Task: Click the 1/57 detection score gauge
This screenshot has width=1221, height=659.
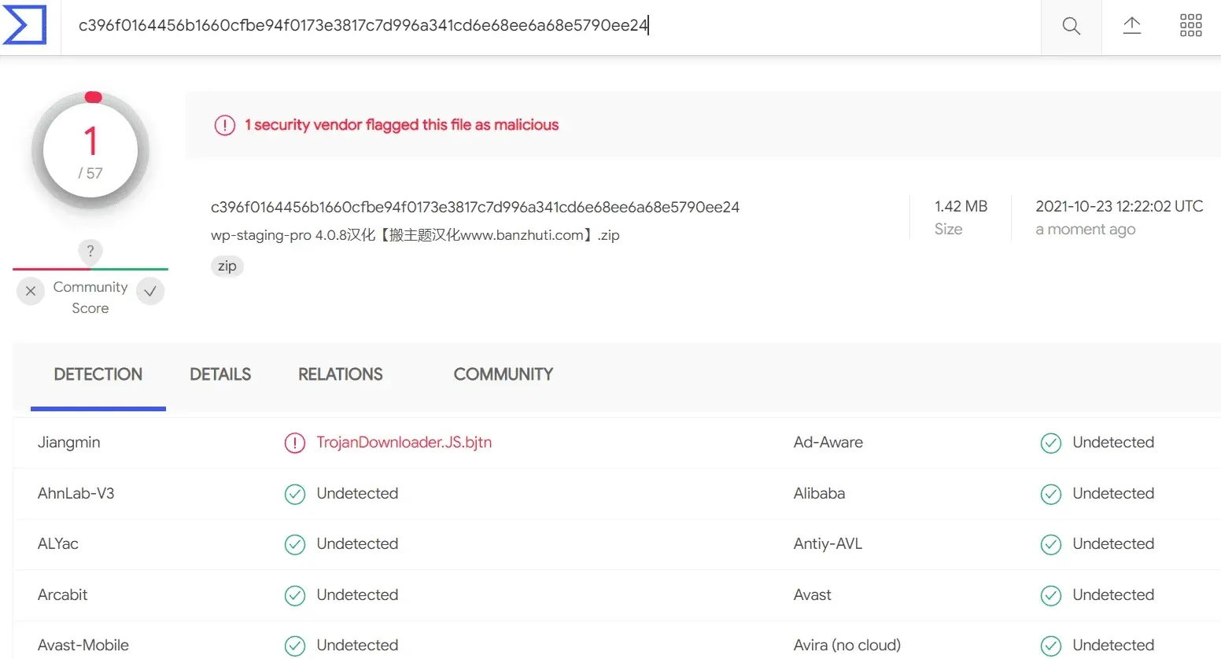Action: click(90, 151)
